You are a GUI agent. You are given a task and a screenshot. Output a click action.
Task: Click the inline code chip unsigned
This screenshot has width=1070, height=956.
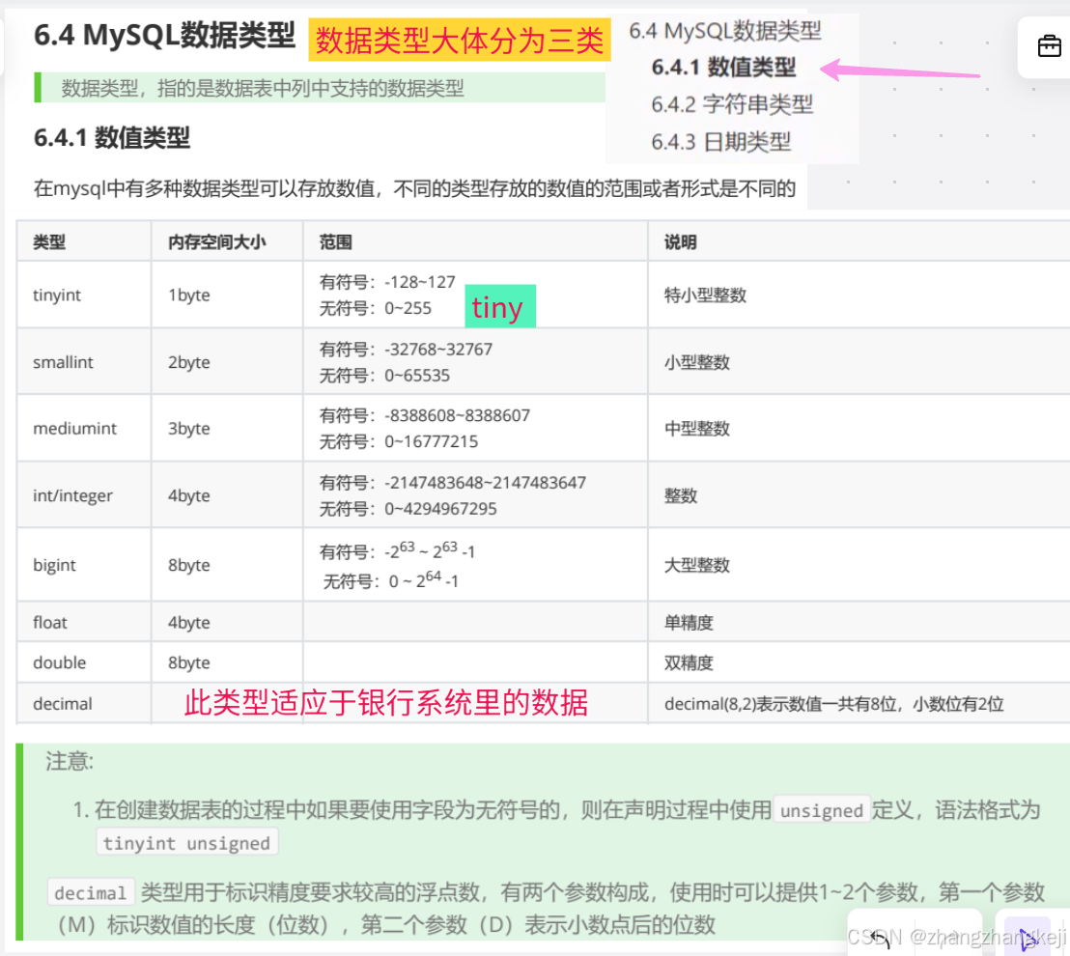tap(822, 810)
